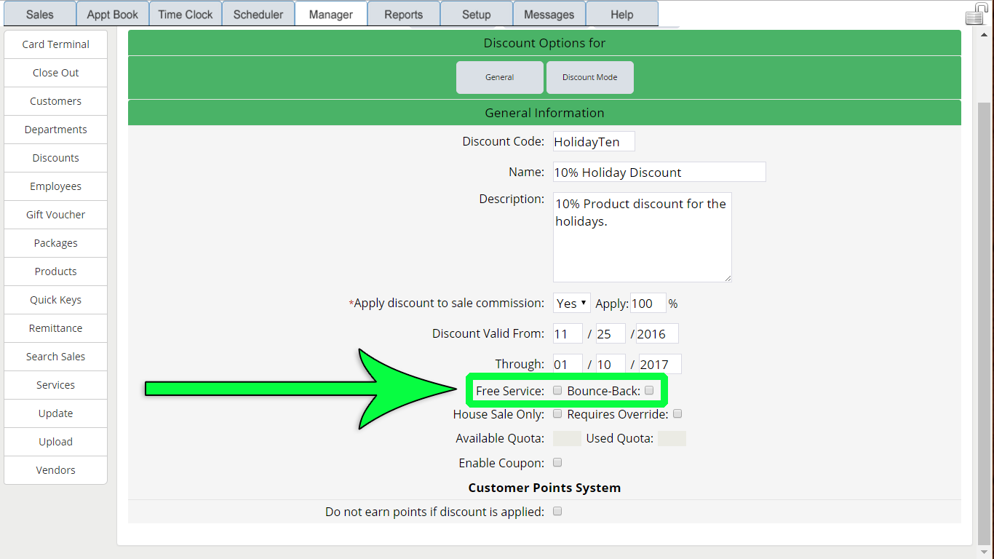Open Packages in sidebar
Screen dimensions: 994x559
pyautogui.click(x=55, y=243)
